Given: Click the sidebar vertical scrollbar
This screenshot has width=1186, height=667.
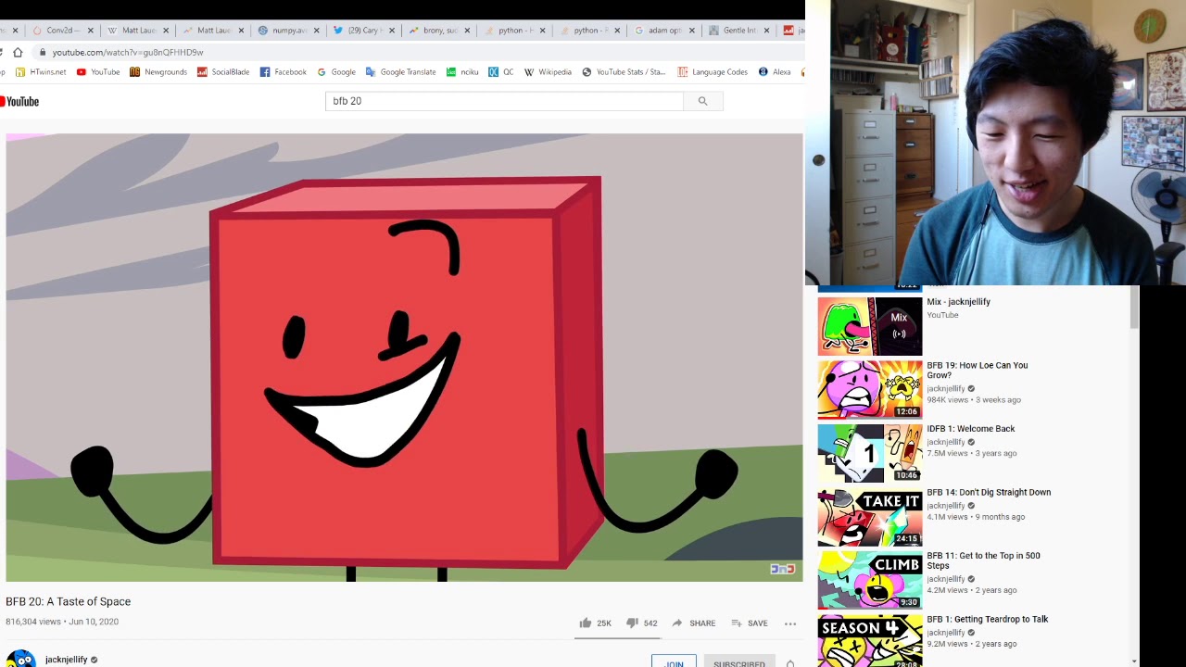Looking at the screenshot, I should coord(1134,308).
